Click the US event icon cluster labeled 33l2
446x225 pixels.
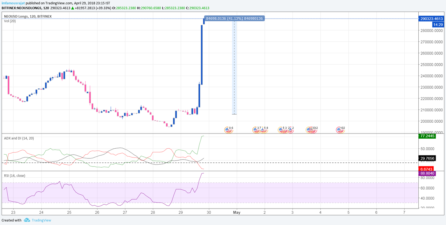(312, 130)
